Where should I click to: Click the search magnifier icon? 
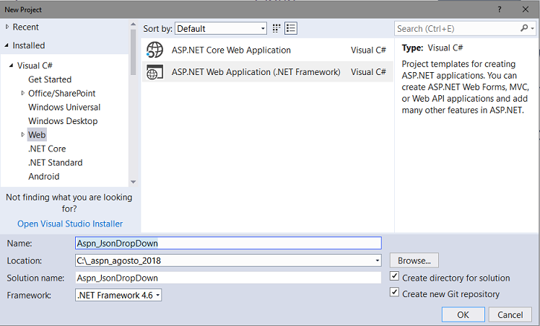click(x=524, y=28)
